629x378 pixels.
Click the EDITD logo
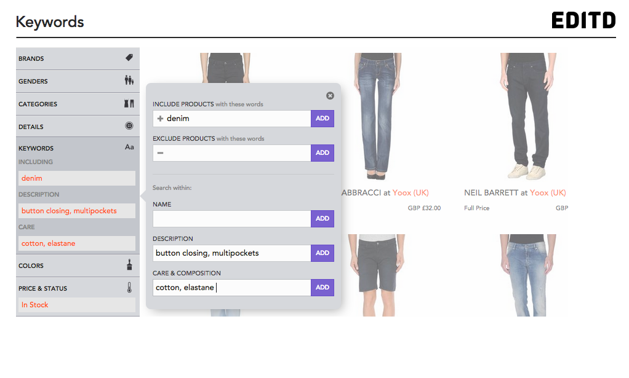click(583, 20)
